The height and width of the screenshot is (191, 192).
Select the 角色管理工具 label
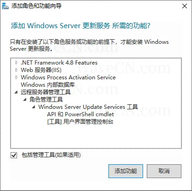coord(46,100)
